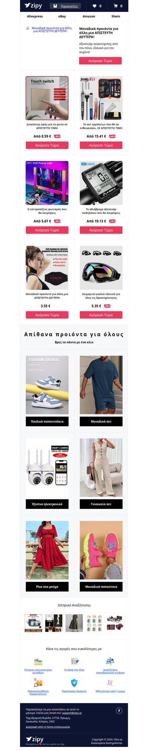Open the order tracking package icon
Image resolution: width=148 pixels, height=751 pixels.
pos(38,683)
